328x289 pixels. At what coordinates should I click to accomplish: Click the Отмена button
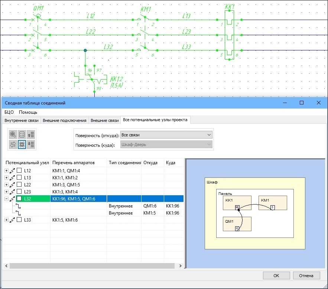tap(306, 275)
